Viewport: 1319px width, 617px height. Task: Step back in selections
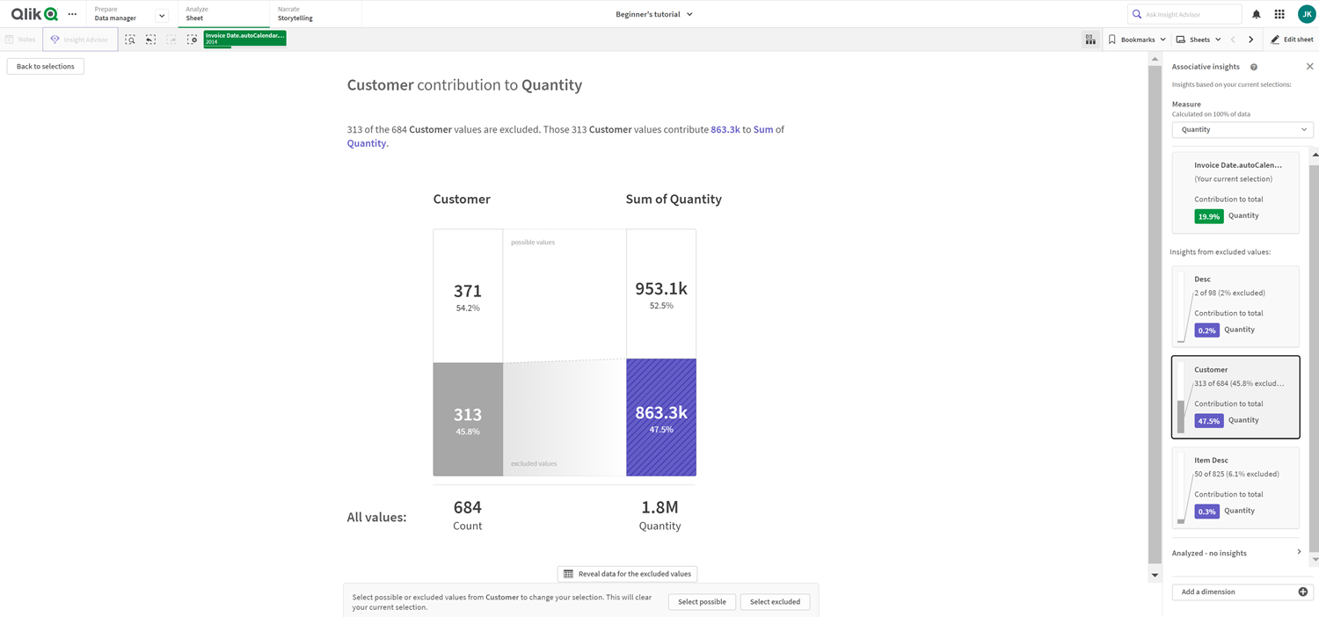(150, 40)
